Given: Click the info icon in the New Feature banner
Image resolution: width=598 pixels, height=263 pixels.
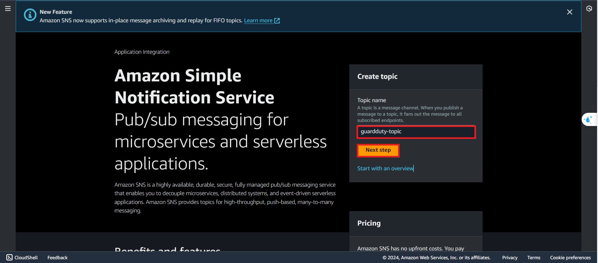Looking at the screenshot, I should tap(30, 15).
